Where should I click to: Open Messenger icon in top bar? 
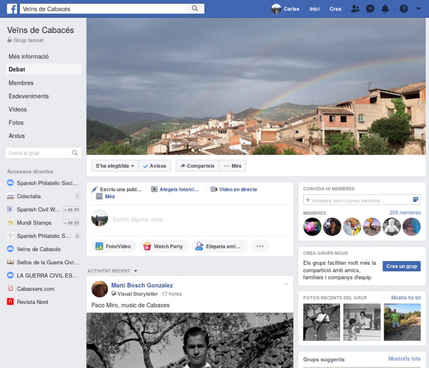click(370, 9)
